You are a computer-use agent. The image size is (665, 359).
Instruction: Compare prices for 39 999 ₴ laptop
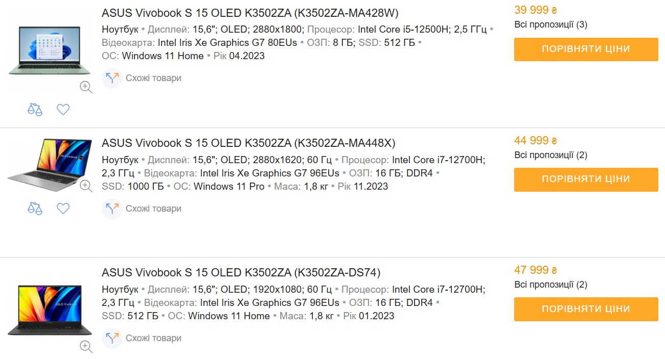(586, 49)
